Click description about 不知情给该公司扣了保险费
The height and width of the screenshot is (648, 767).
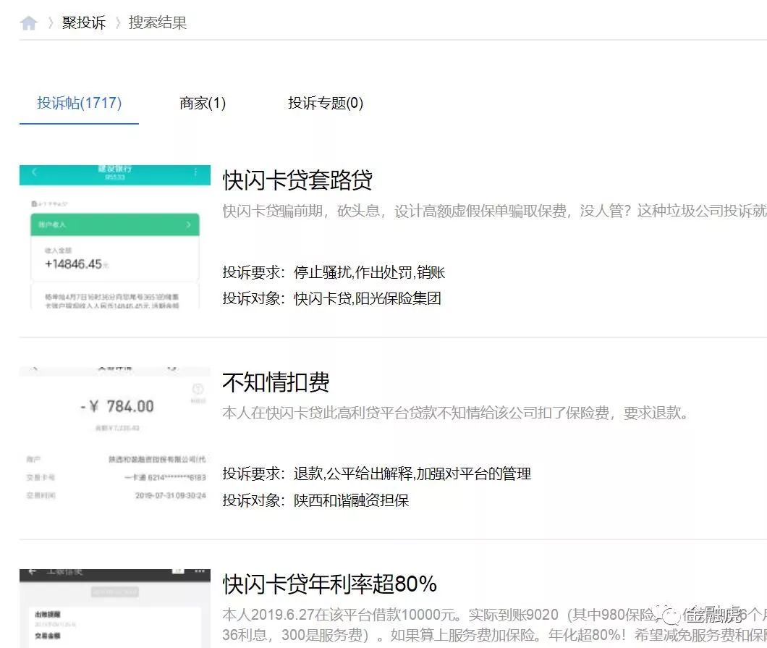tap(455, 413)
